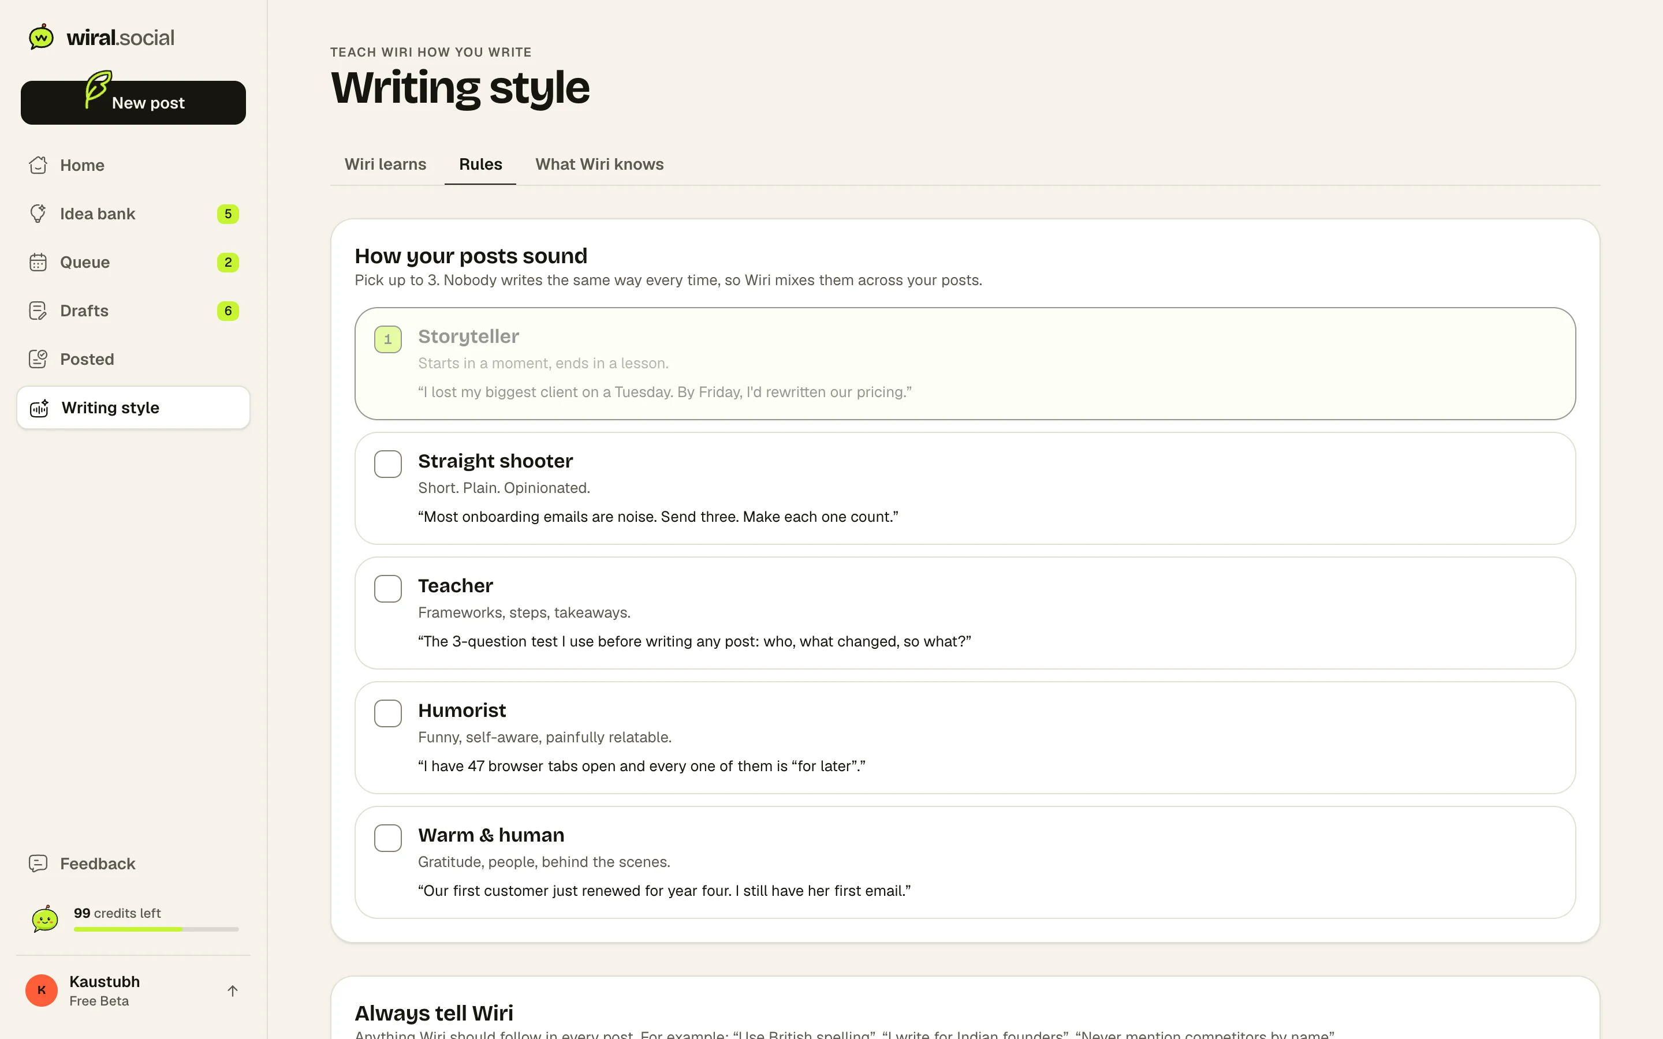Image resolution: width=1663 pixels, height=1039 pixels.
Task: Open the Rules tab
Action: coord(480,165)
